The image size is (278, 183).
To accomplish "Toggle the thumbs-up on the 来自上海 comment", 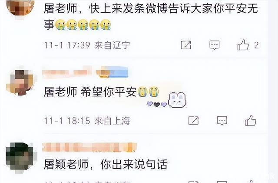I will 251,121.
